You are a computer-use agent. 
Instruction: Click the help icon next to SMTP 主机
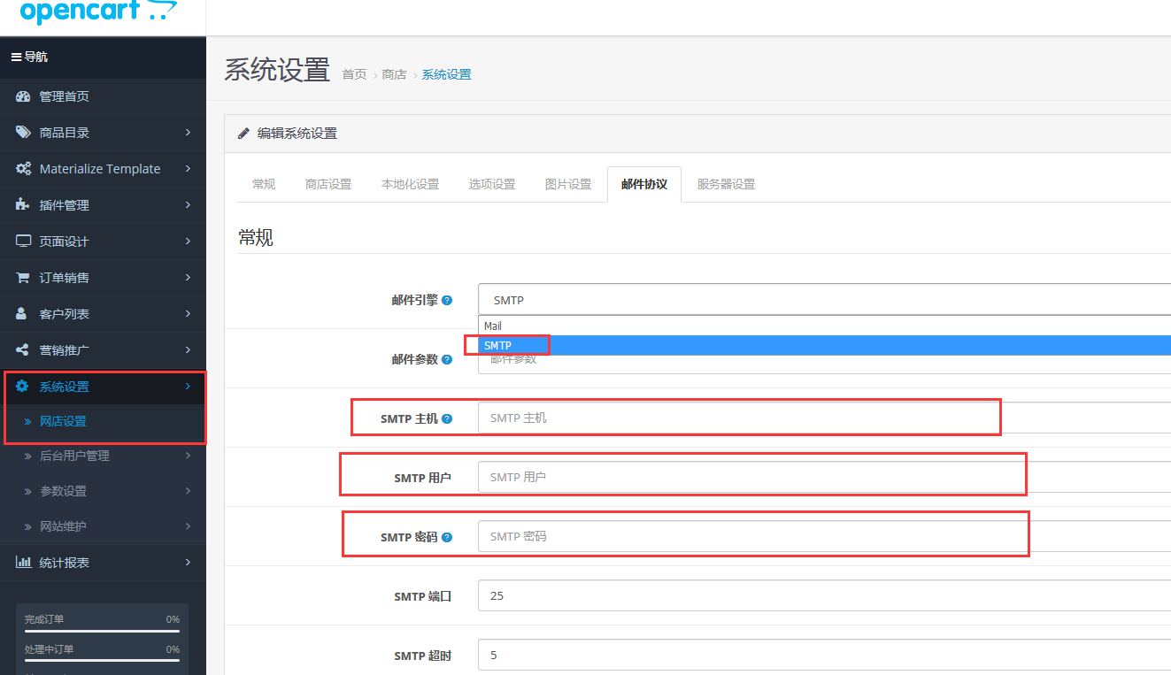pos(447,418)
